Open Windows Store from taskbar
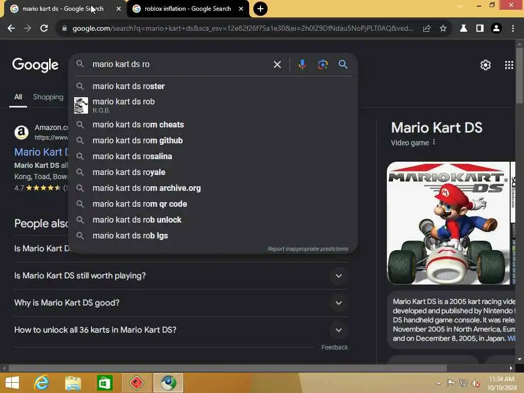Screen dimensions: 524x393 coord(104,383)
